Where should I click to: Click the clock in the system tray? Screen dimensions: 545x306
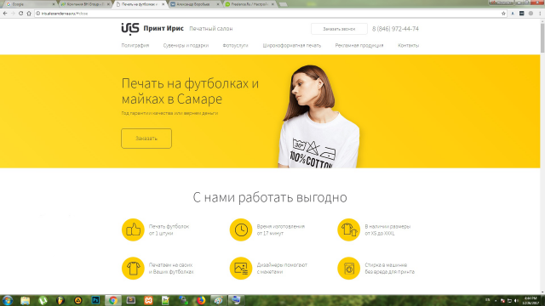531,301
